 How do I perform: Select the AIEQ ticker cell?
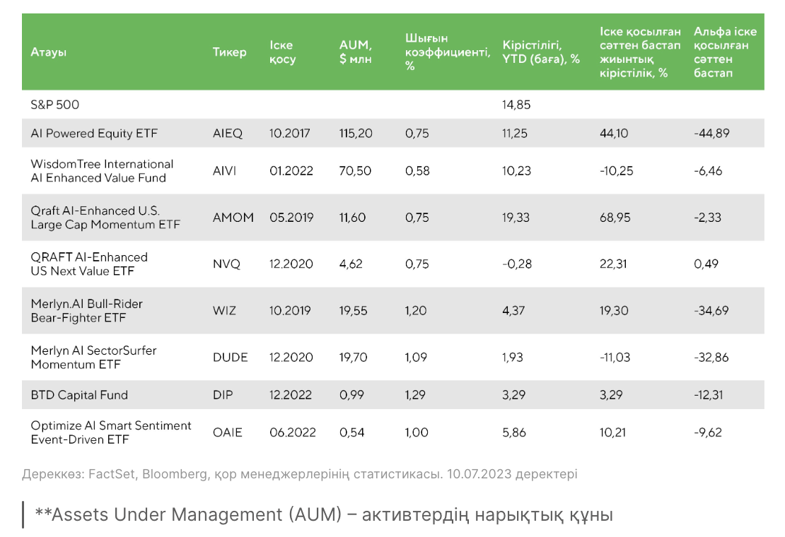click(227, 134)
